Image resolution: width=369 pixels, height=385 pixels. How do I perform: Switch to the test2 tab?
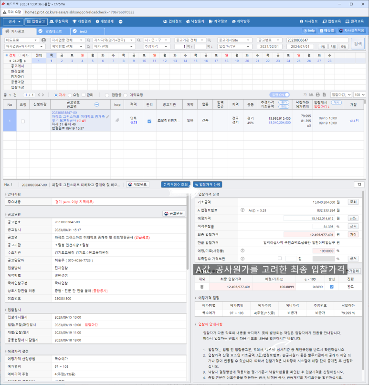point(88,31)
